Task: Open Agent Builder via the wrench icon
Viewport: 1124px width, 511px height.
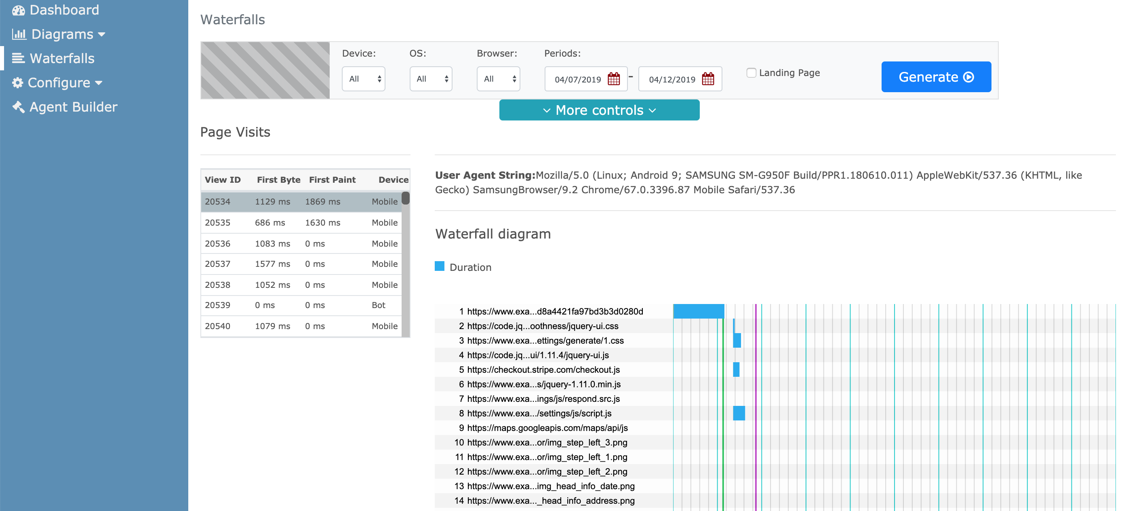Action: (17, 106)
